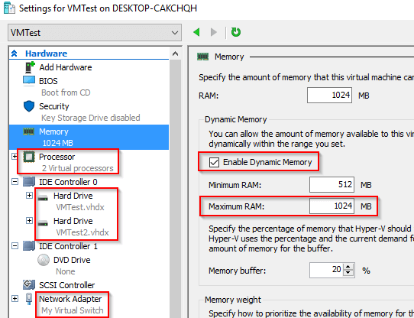Click the Maximum RAM input field
414x318 pixels.
pos(332,206)
